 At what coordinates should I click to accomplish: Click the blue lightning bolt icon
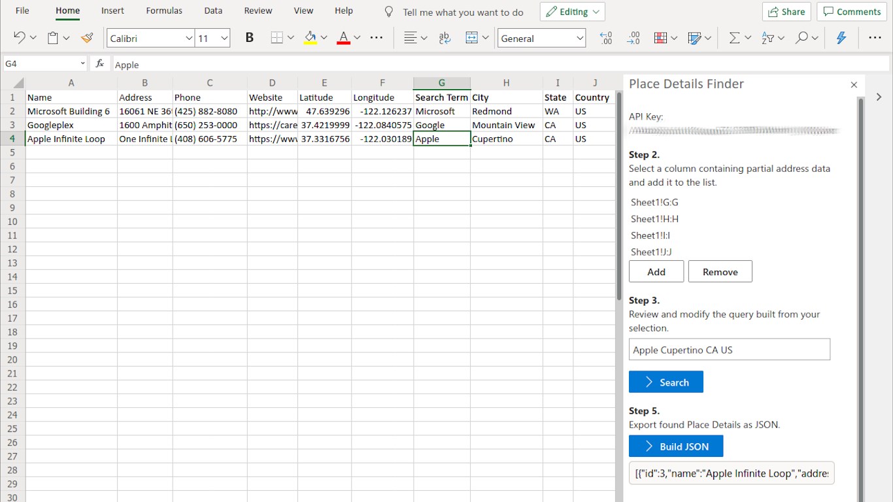pos(841,38)
